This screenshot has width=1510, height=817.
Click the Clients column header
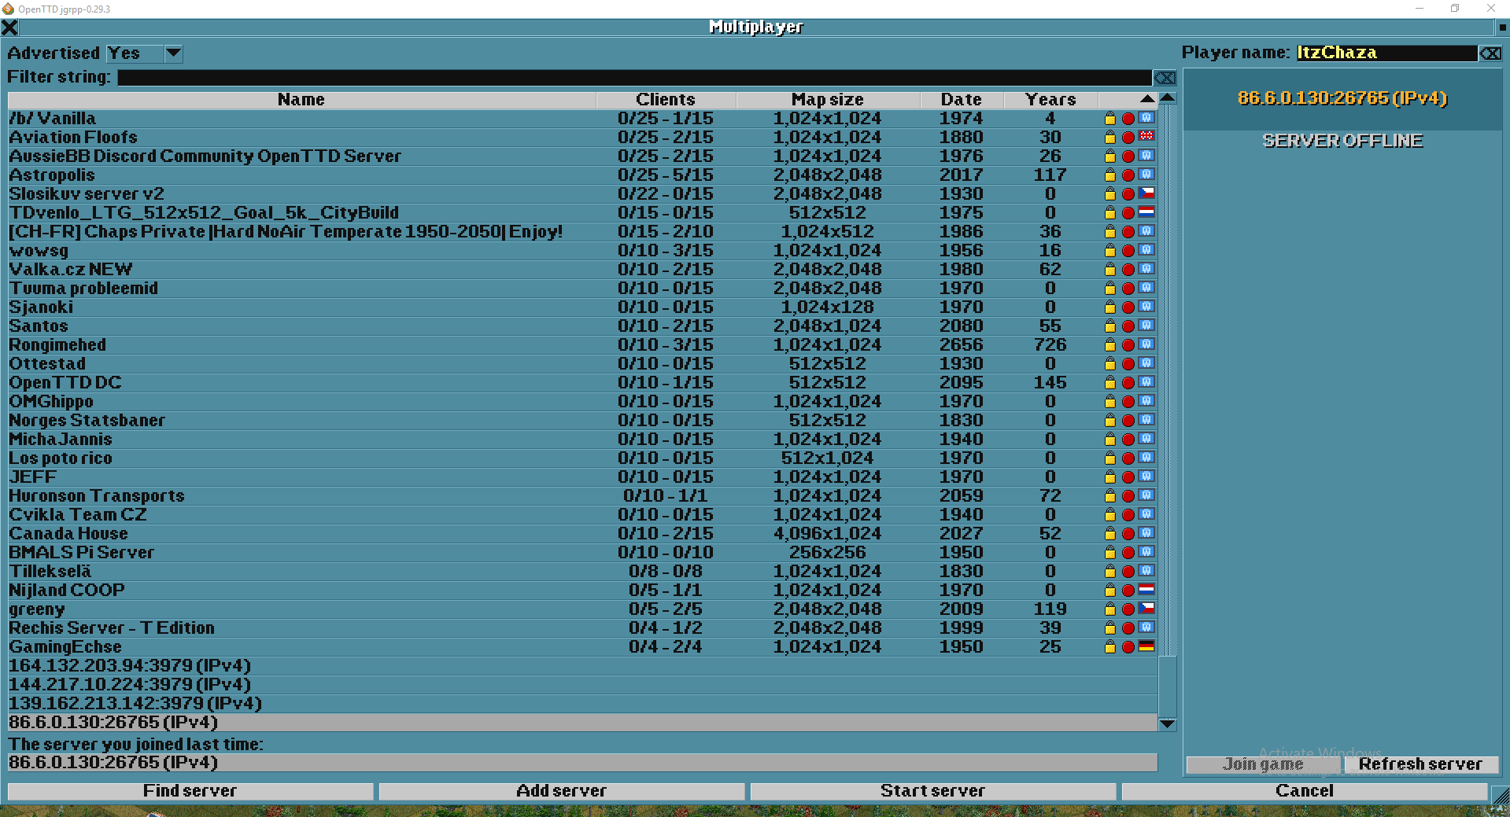coord(665,99)
